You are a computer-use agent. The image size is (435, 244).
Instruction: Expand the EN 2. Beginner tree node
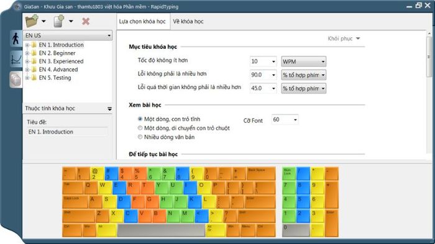click(27, 53)
